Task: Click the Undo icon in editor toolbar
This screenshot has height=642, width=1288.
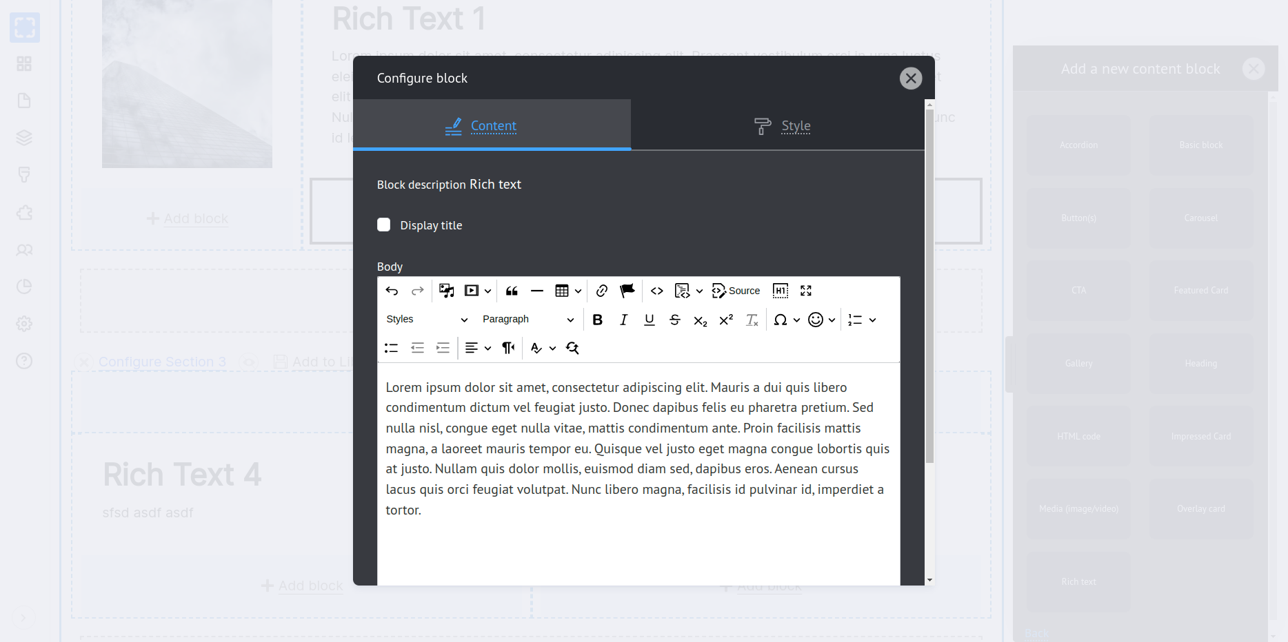Action: (392, 291)
